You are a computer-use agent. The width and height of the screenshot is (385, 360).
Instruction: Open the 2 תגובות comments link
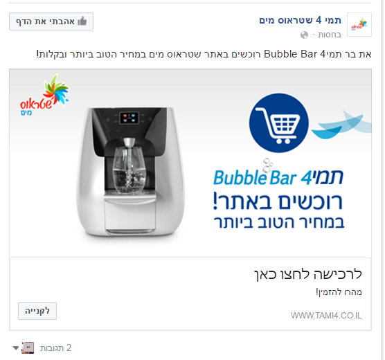coord(55,348)
